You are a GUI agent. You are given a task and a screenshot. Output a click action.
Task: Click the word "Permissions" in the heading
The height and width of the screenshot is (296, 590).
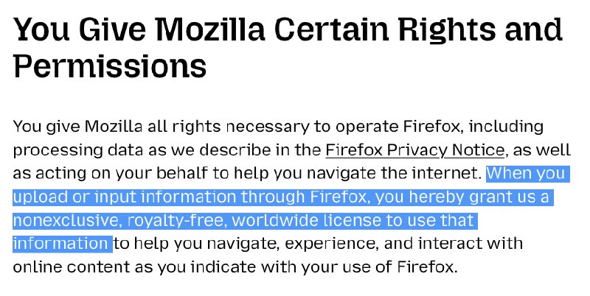click(x=110, y=67)
